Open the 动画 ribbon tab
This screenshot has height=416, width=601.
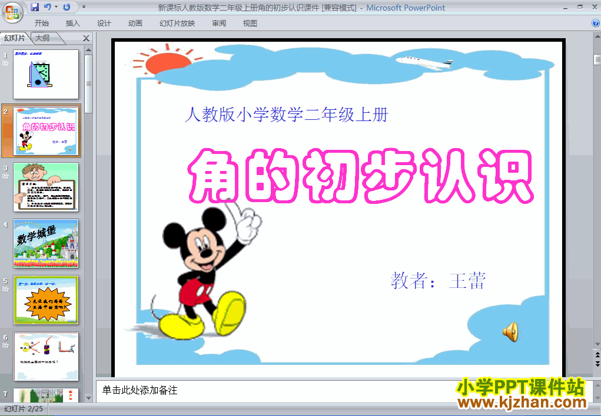(135, 24)
